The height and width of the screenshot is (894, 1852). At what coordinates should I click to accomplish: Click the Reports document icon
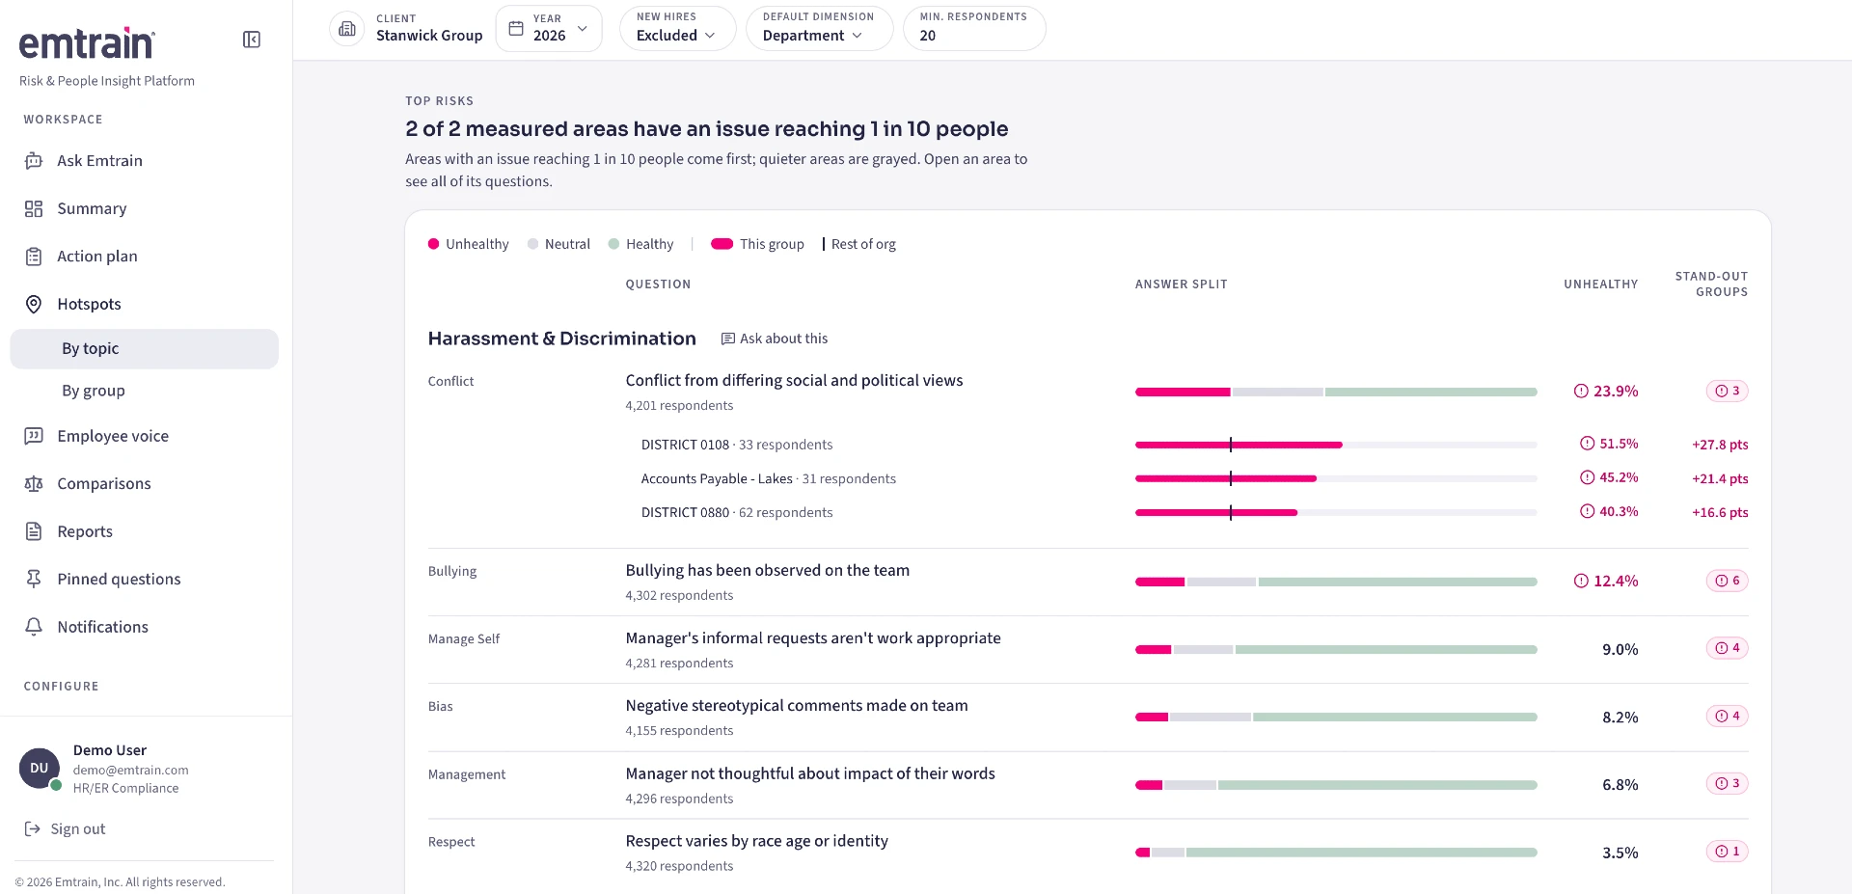[34, 531]
